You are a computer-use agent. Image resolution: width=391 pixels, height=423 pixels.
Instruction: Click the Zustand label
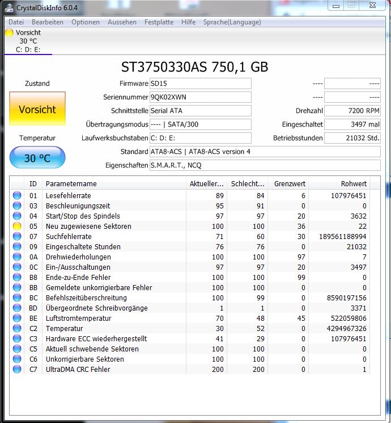(x=37, y=83)
